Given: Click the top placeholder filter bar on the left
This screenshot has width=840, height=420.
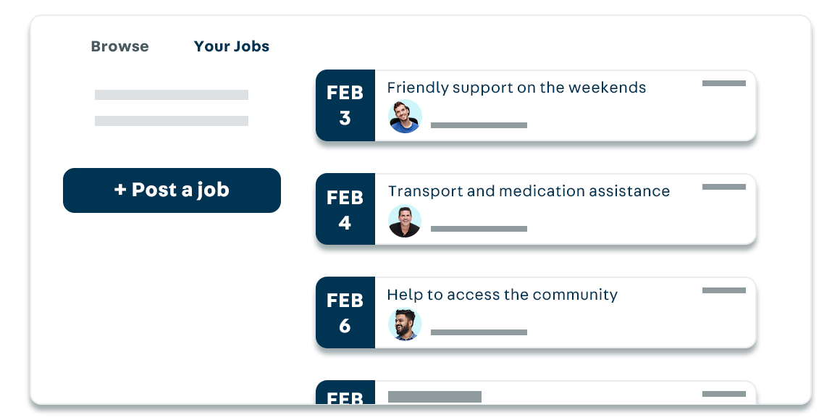Looking at the screenshot, I should tap(171, 95).
